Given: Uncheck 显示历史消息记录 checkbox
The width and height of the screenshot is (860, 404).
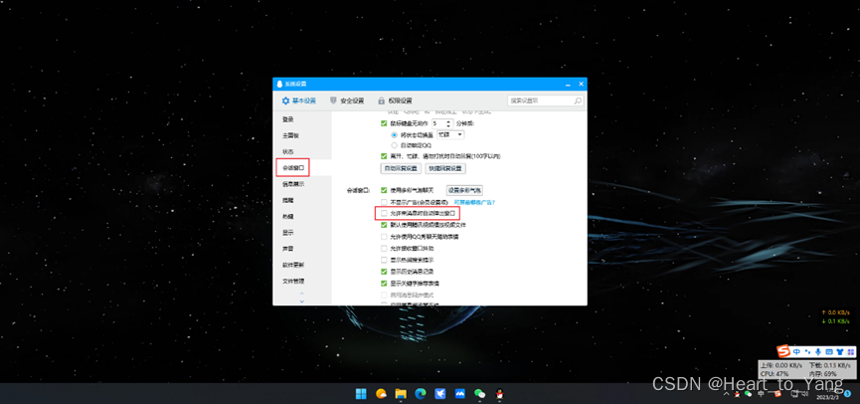Looking at the screenshot, I should pyautogui.click(x=384, y=272).
